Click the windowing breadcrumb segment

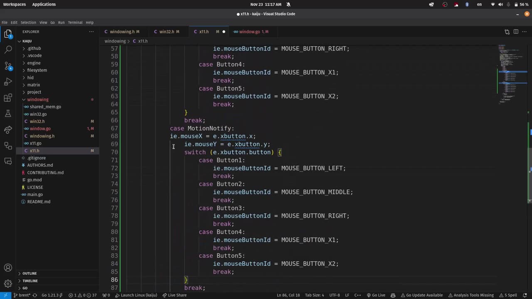[115, 41]
